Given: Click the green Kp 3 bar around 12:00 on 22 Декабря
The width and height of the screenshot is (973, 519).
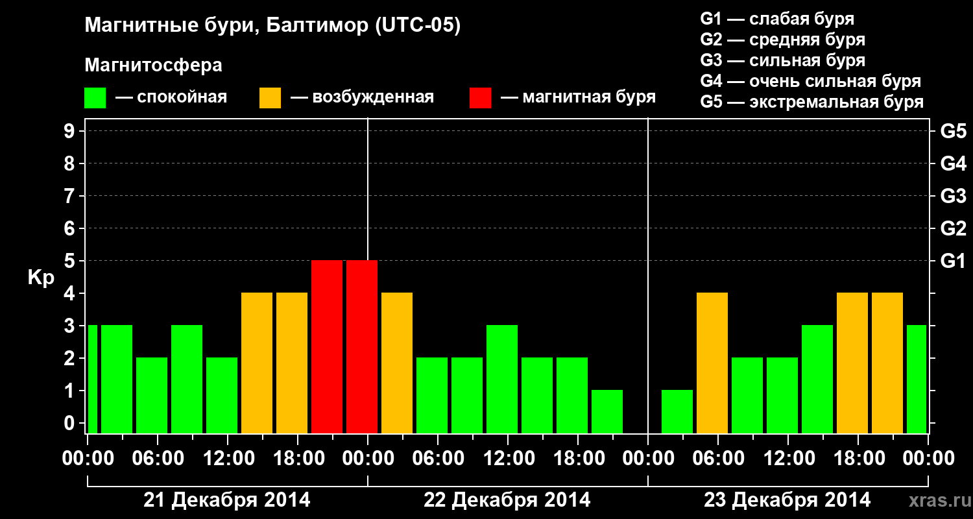Looking at the screenshot, I should [502, 379].
